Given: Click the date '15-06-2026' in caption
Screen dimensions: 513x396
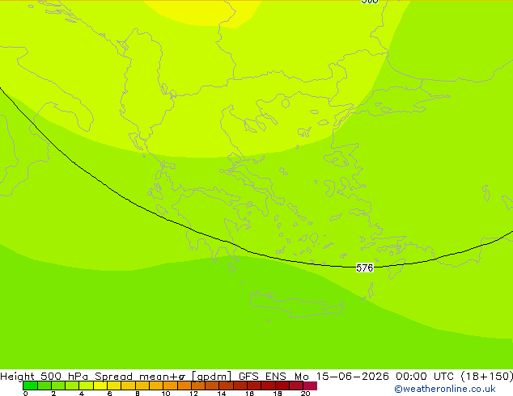Looking at the screenshot, I should (x=353, y=377).
